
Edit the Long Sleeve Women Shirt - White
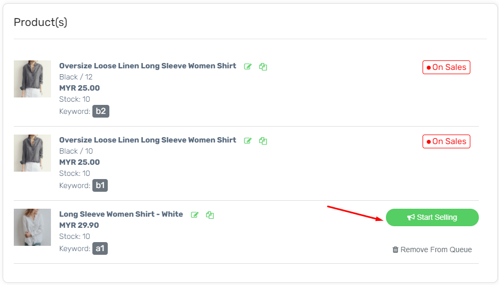195,215
